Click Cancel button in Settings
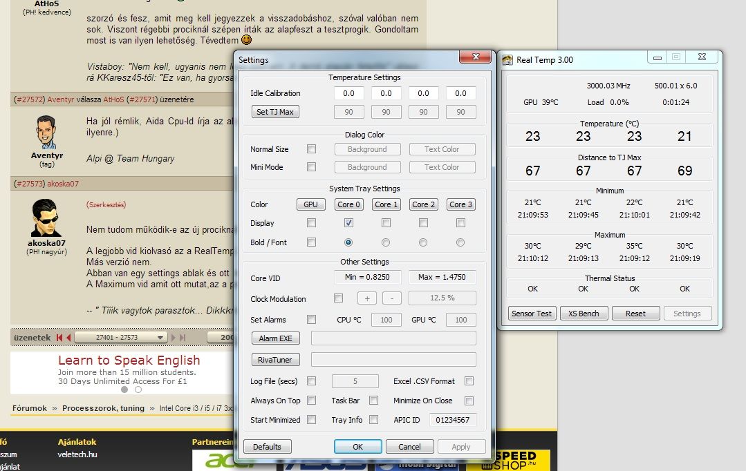This screenshot has width=746, height=471. click(409, 447)
